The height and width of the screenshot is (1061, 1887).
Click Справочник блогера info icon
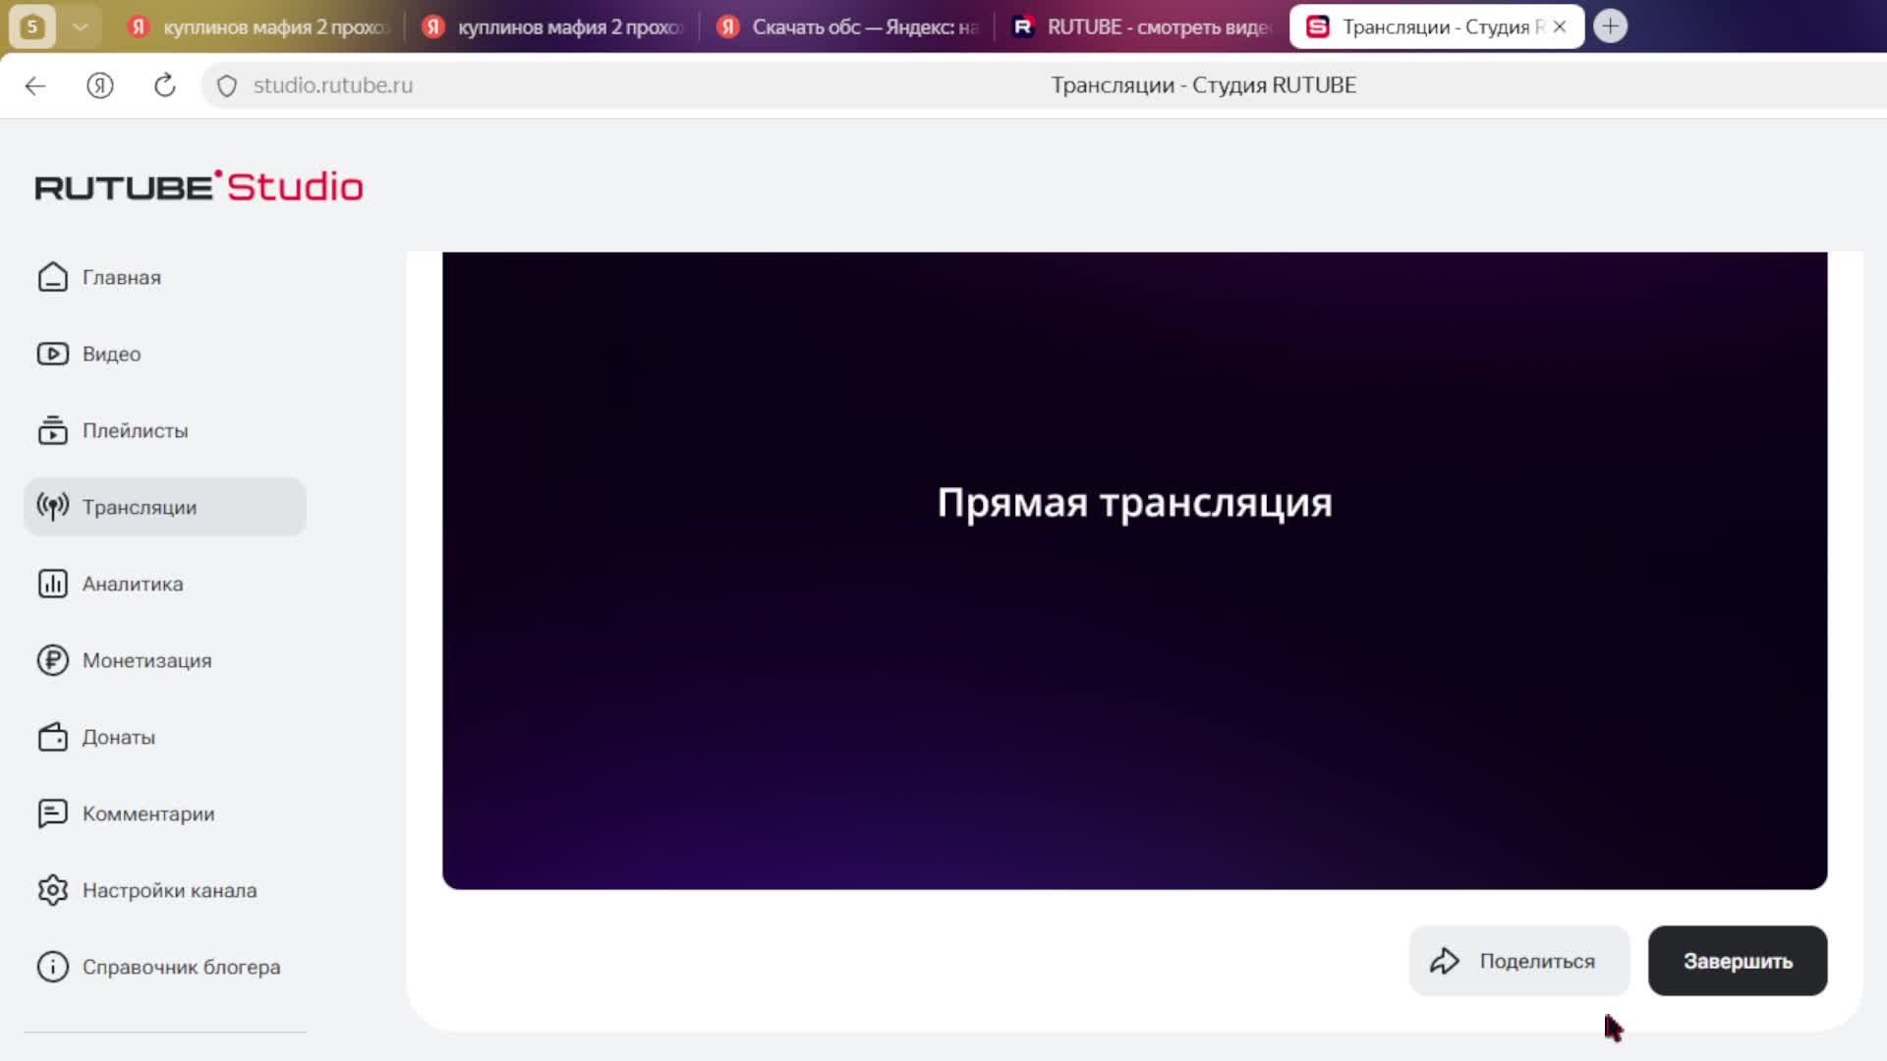pyautogui.click(x=52, y=967)
